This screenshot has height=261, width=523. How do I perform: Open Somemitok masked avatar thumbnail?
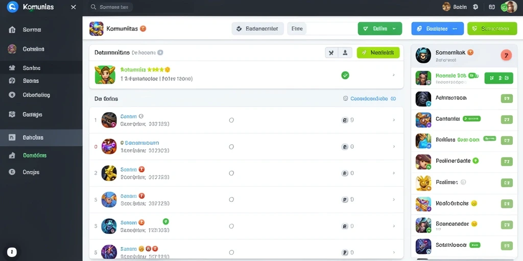point(423,55)
